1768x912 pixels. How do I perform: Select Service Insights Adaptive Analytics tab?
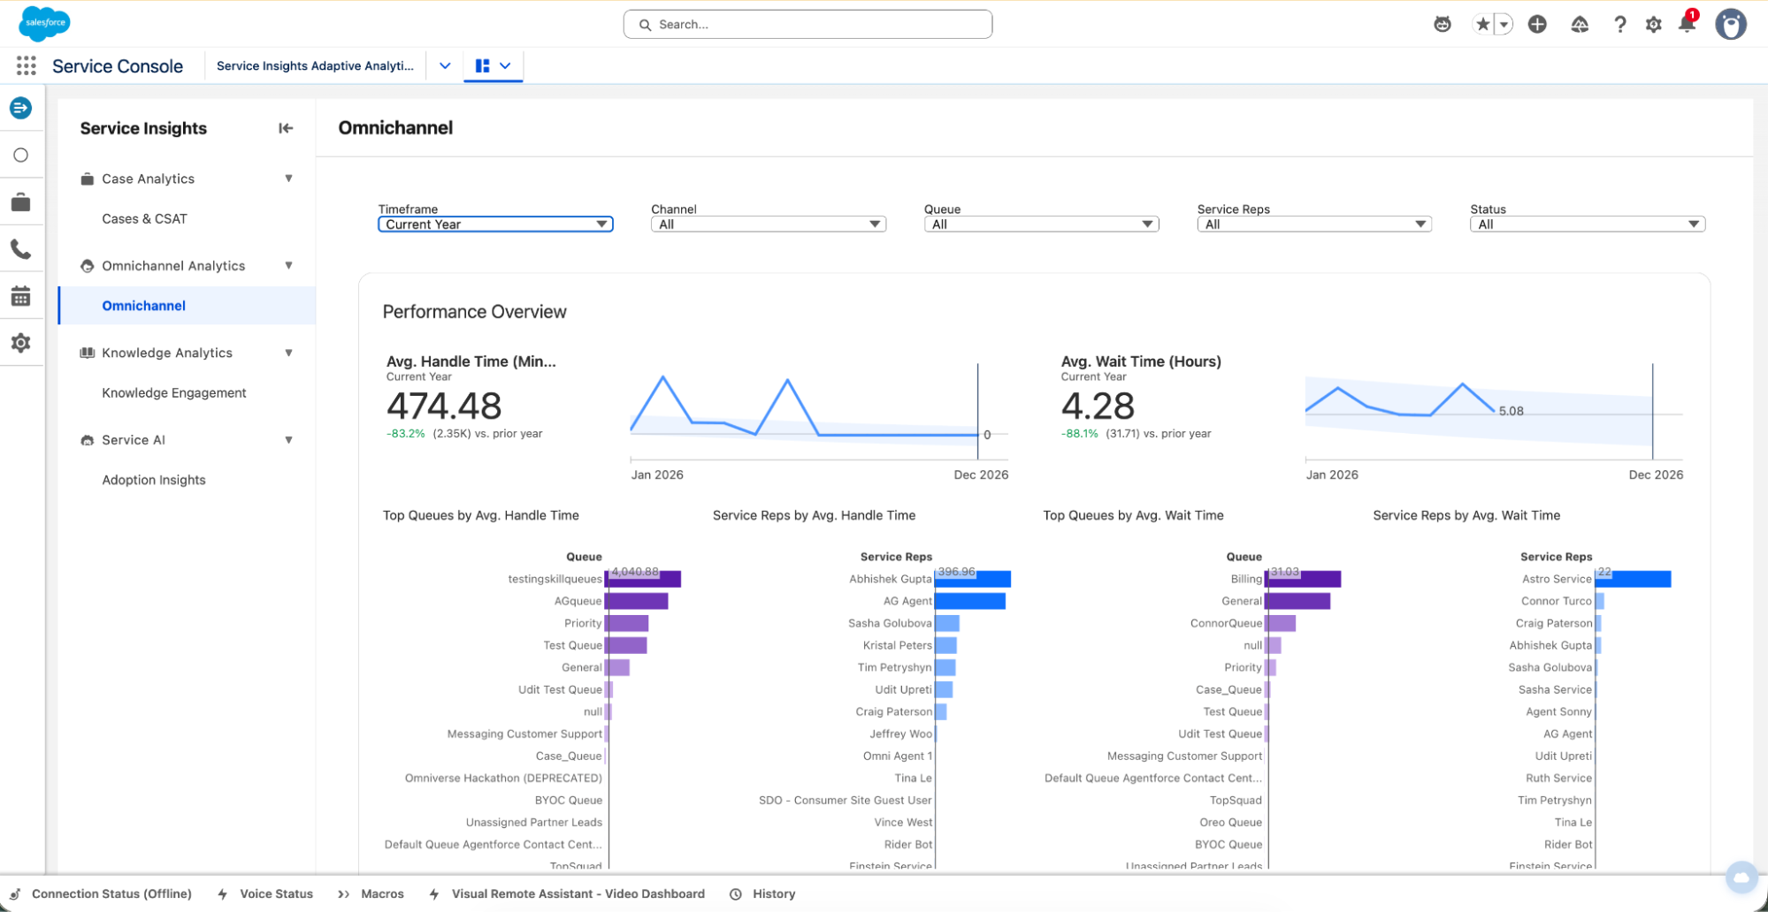[x=315, y=65]
